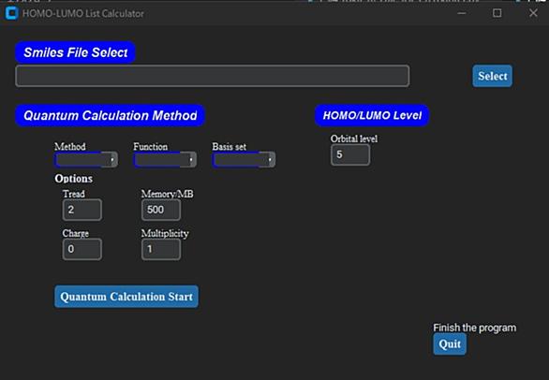Open the Method dropdown
The image size is (549, 380).
pos(86,160)
